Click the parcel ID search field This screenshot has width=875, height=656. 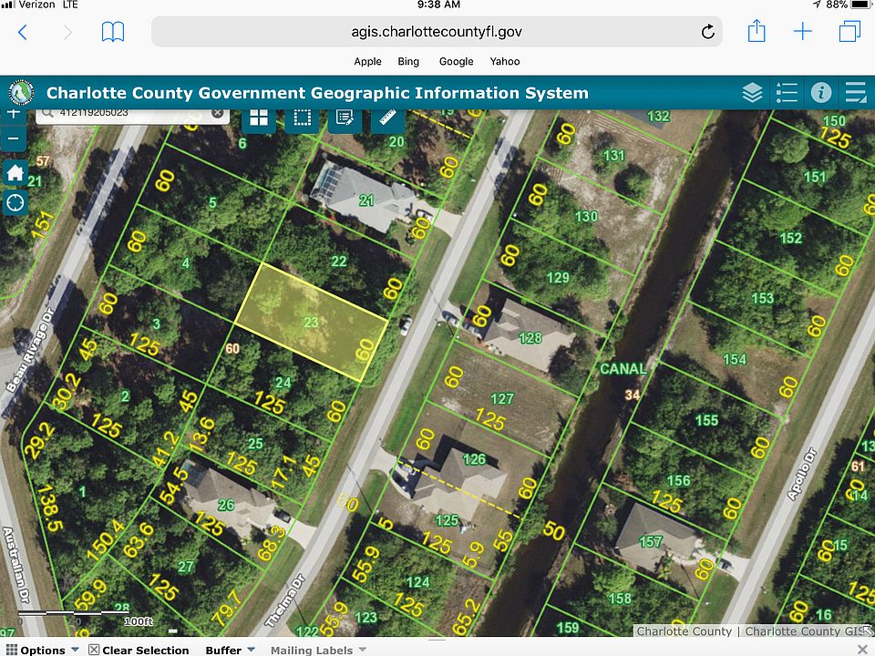133,115
